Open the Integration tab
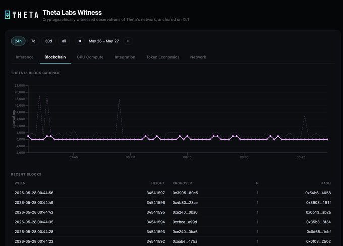 tap(125, 57)
